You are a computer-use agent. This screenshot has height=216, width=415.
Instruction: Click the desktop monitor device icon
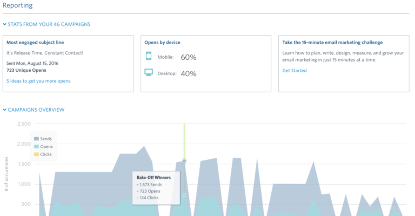click(x=149, y=72)
